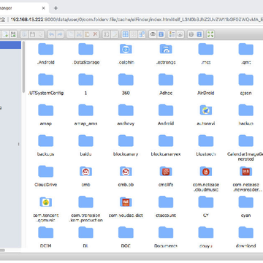
Task: Click the 'amap_ams' folder name
Action: coord(85,123)
